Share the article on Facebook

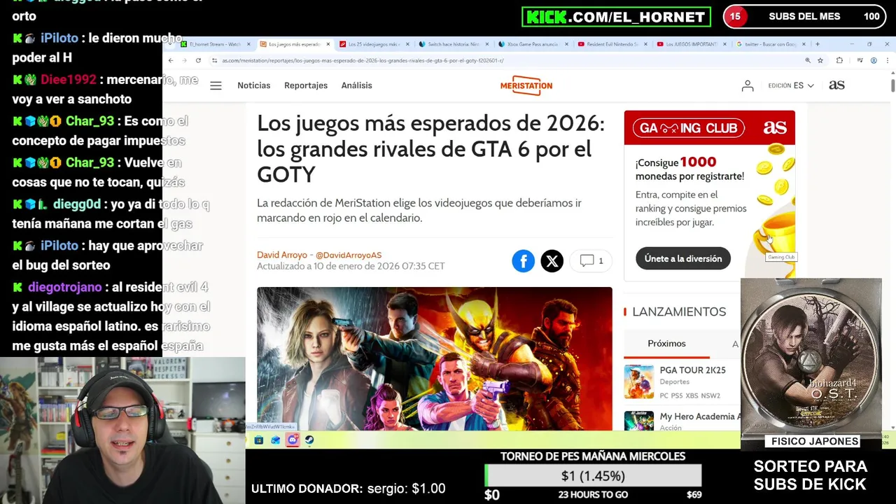(523, 261)
